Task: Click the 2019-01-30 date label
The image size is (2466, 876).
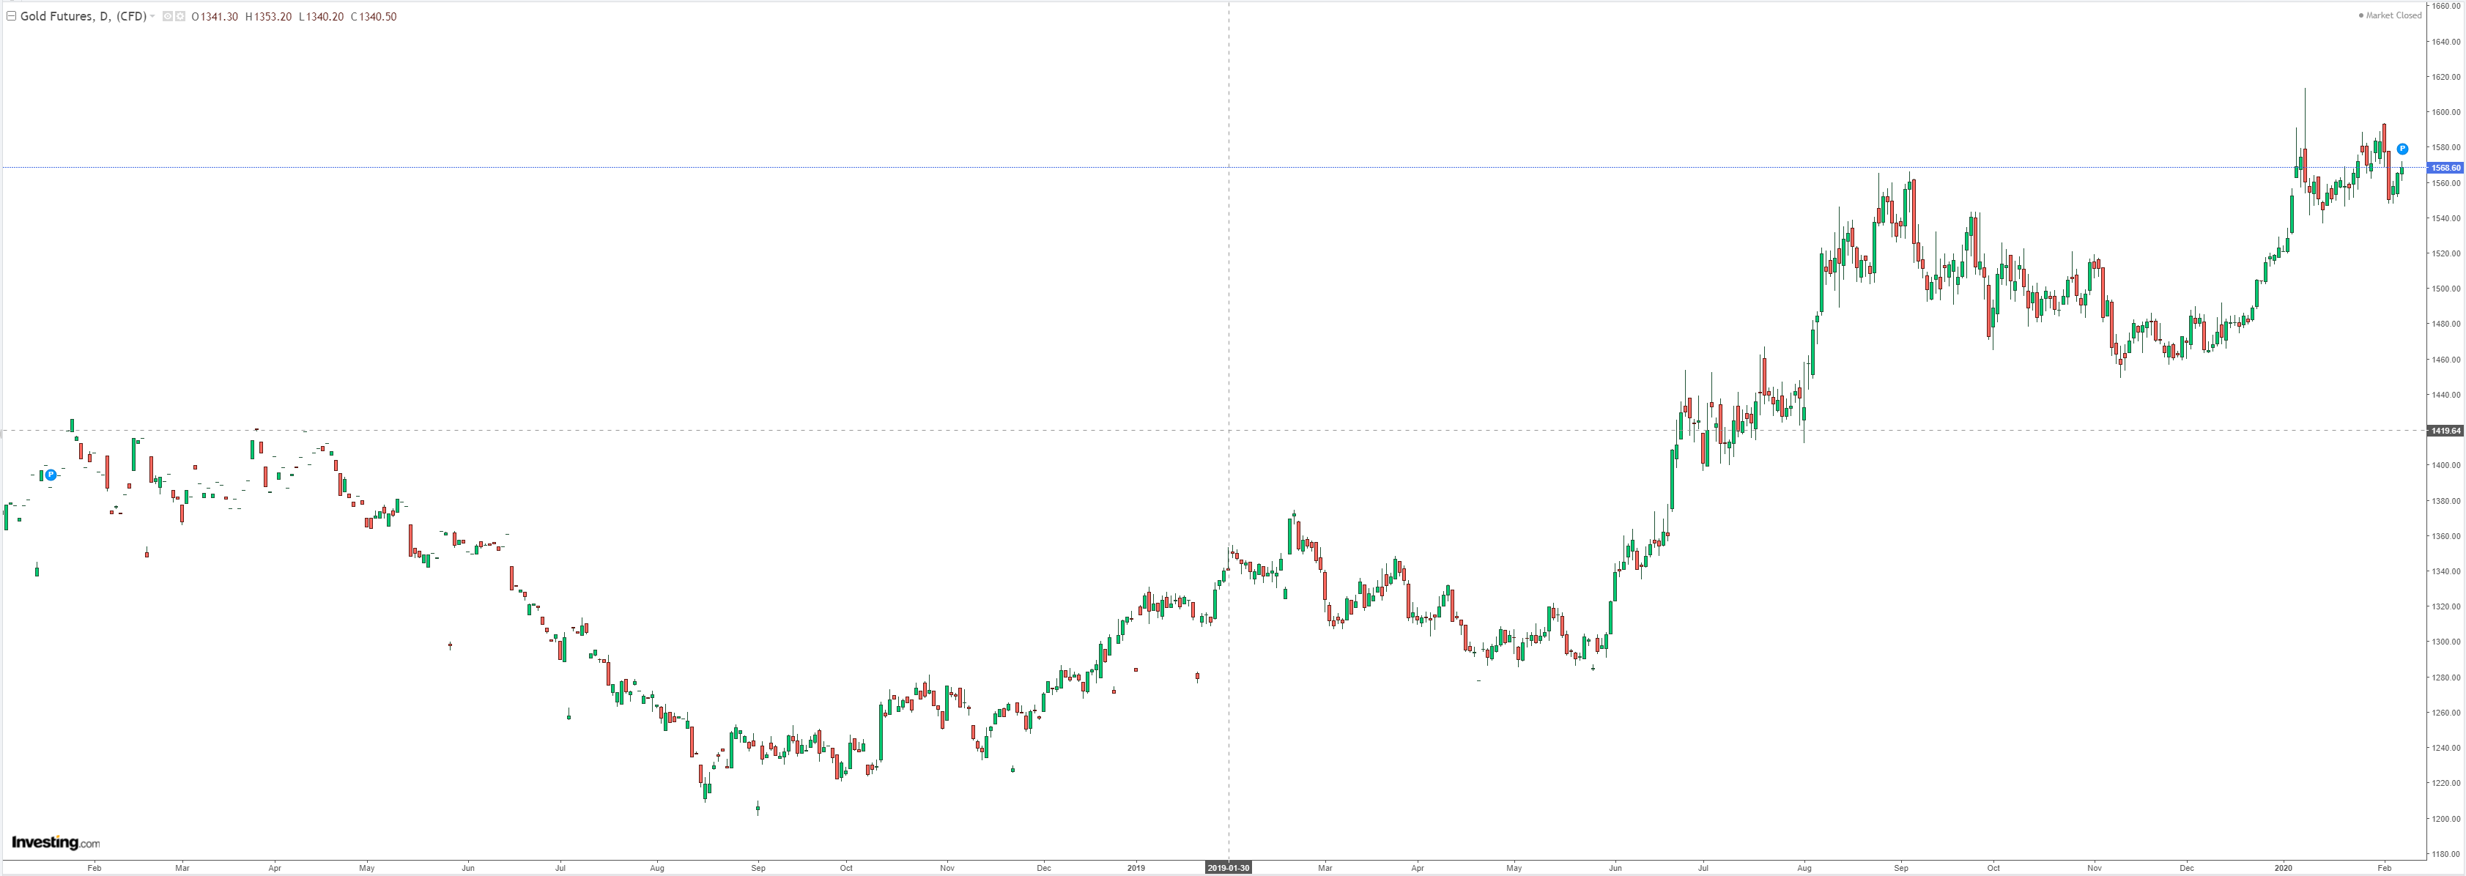Action: (1228, 869)
